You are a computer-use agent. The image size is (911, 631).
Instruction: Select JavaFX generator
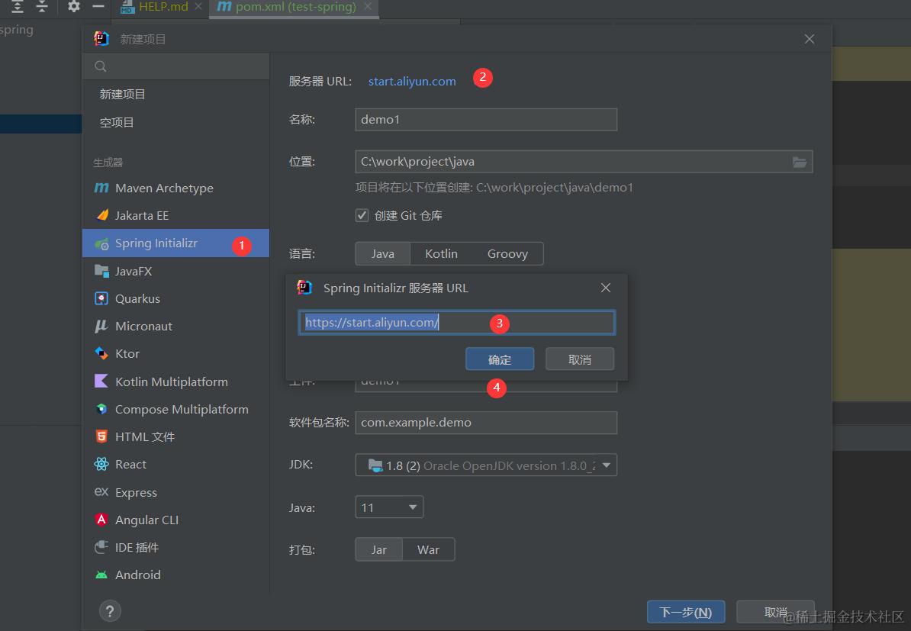(x=175, y=271)
